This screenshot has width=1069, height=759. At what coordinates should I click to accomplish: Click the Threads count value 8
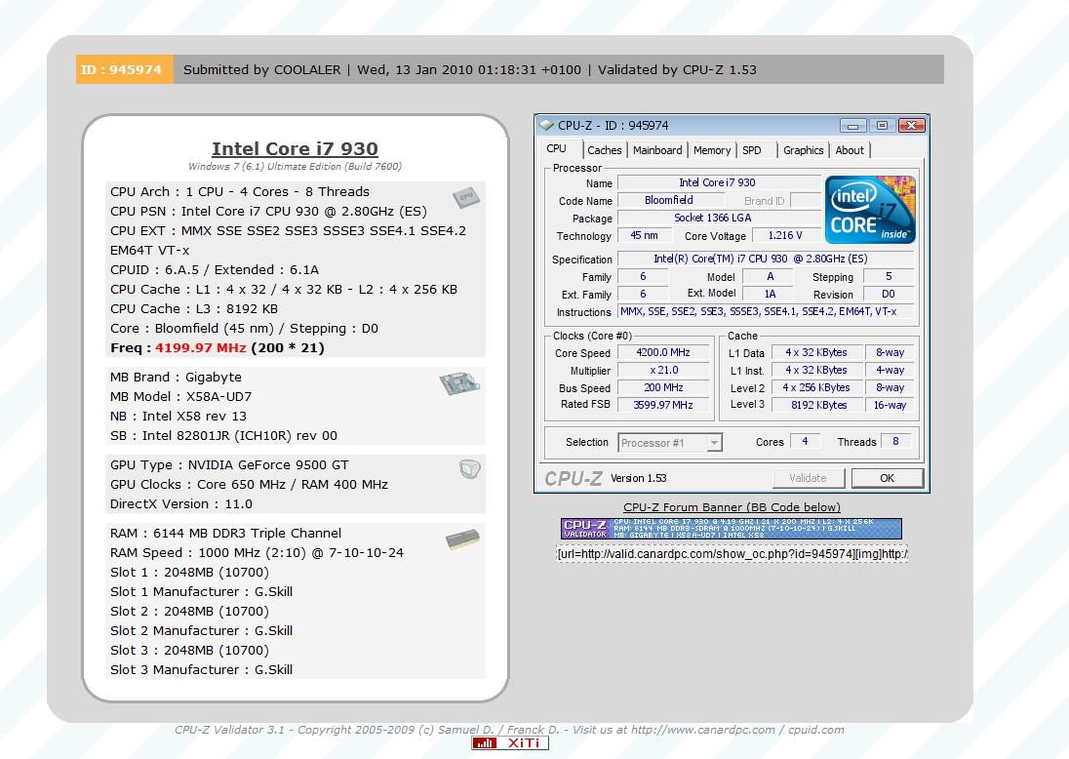895,441
